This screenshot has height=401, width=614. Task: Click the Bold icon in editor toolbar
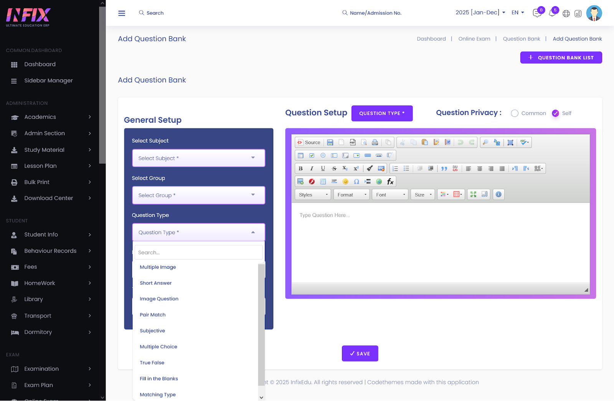pyautogui.click(x=300, y=169)
